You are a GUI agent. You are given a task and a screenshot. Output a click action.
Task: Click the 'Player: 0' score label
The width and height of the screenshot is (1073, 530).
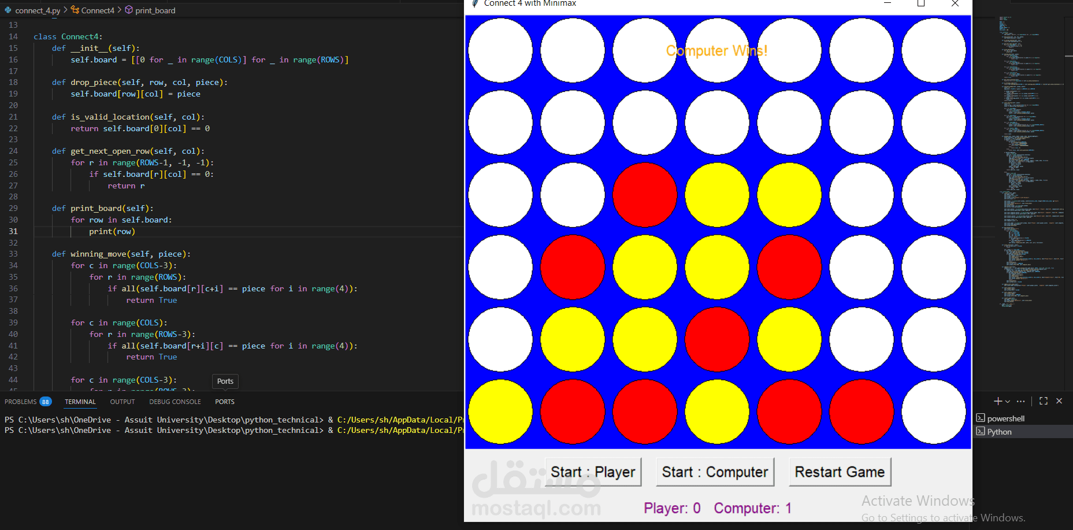[672, 508]
